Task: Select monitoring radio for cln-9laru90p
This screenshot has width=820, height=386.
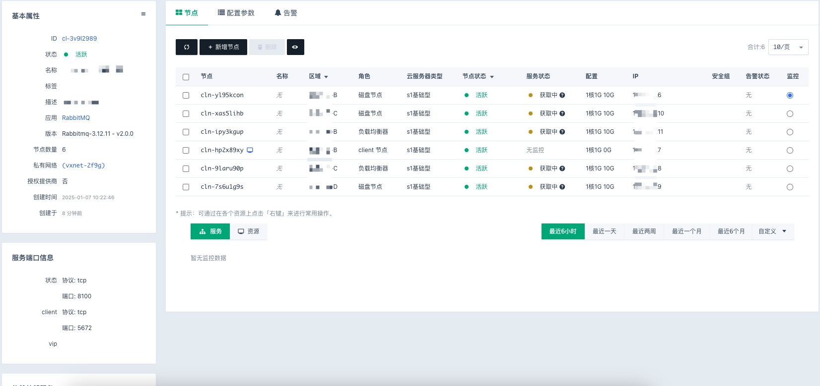Action: point(790,168)
